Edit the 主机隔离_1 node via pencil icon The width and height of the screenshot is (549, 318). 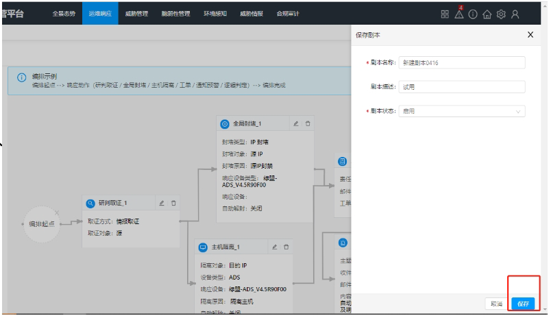[274, 247]
